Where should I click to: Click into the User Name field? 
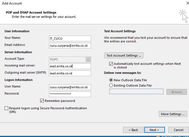70,87
